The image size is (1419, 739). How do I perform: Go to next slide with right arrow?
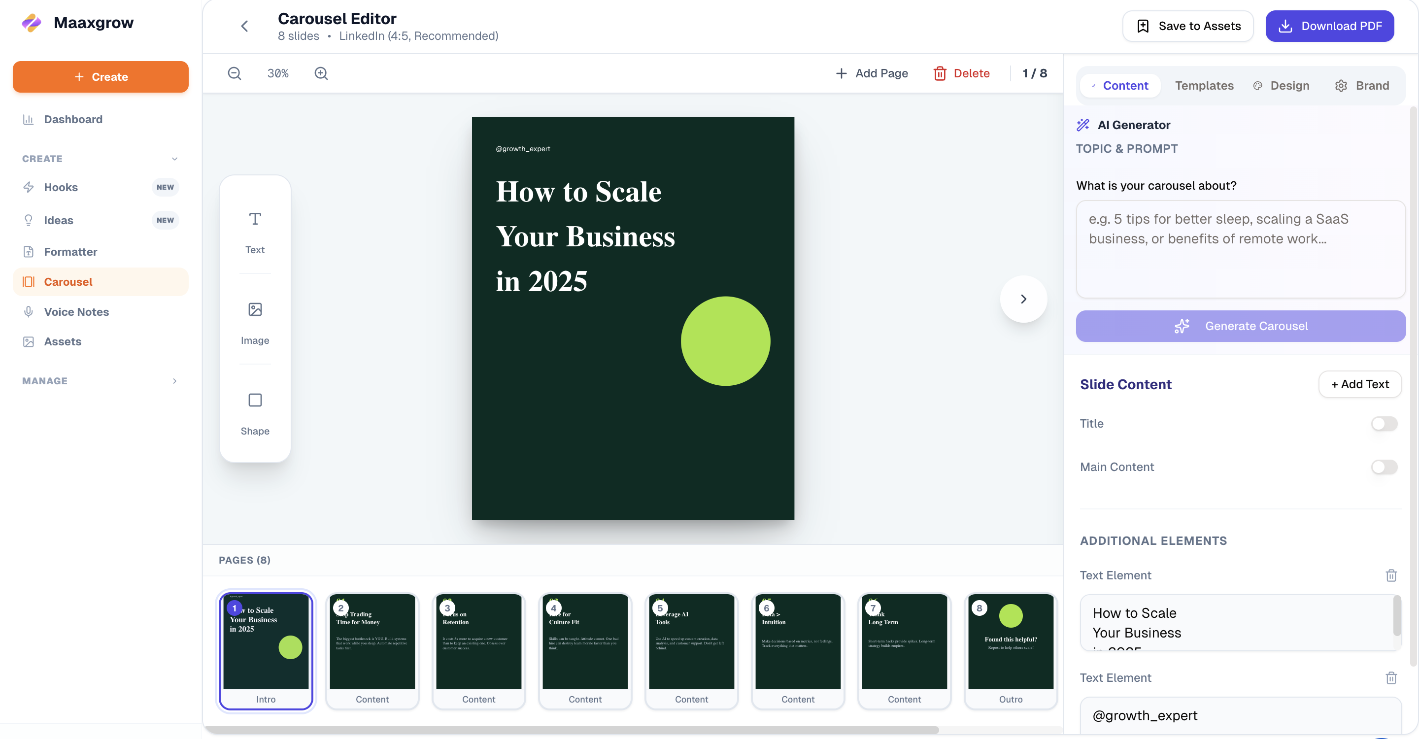pos(1023,299)
